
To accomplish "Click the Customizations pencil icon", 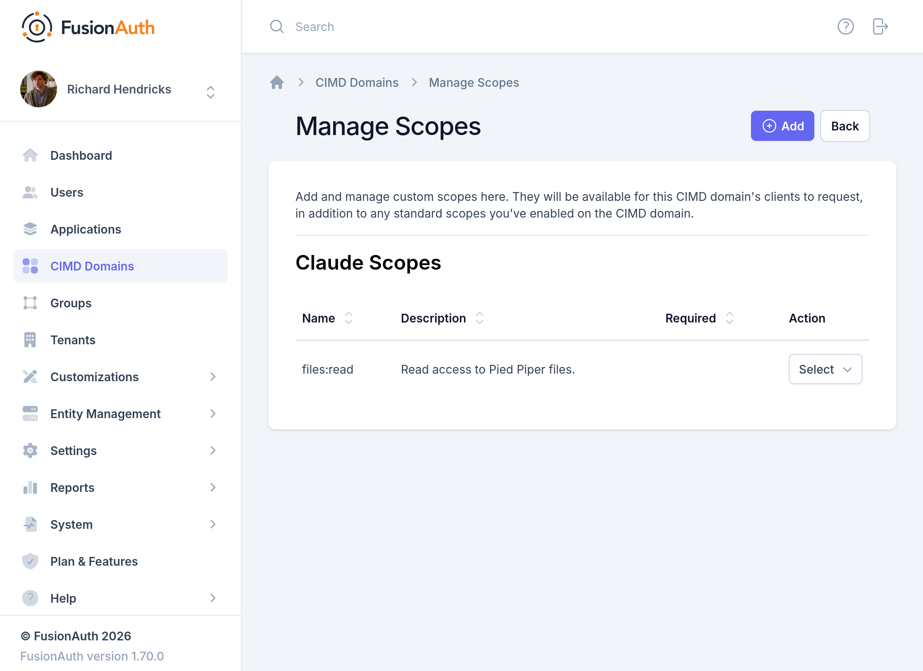I will tap(30, 377).
